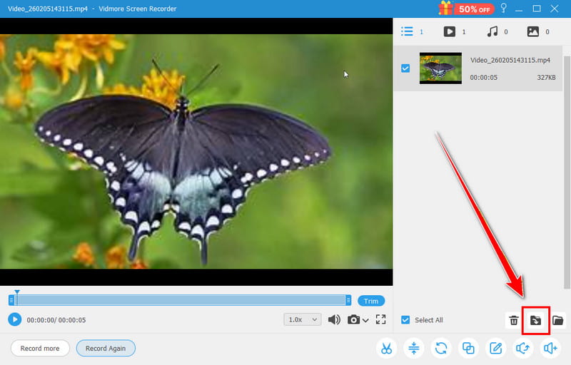
Task: Open the file converter tool icon
Action: [442, 348]
